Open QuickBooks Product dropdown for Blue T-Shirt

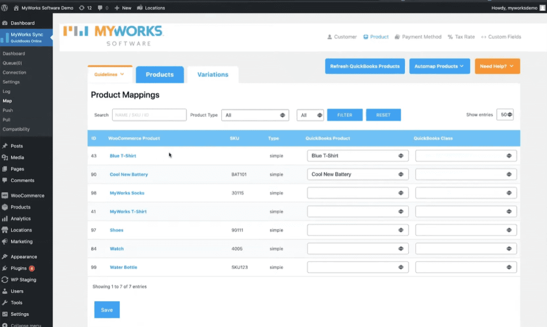(357, 156)
